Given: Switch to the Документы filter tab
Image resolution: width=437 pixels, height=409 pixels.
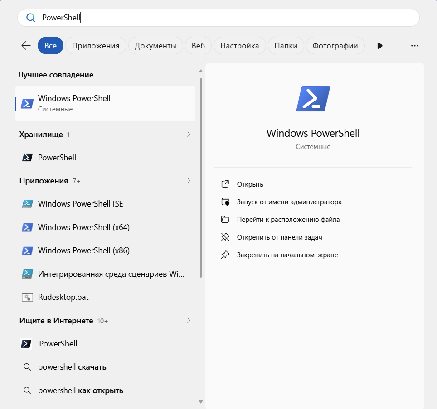Looking at the screenshot, I should coord(155,45).
